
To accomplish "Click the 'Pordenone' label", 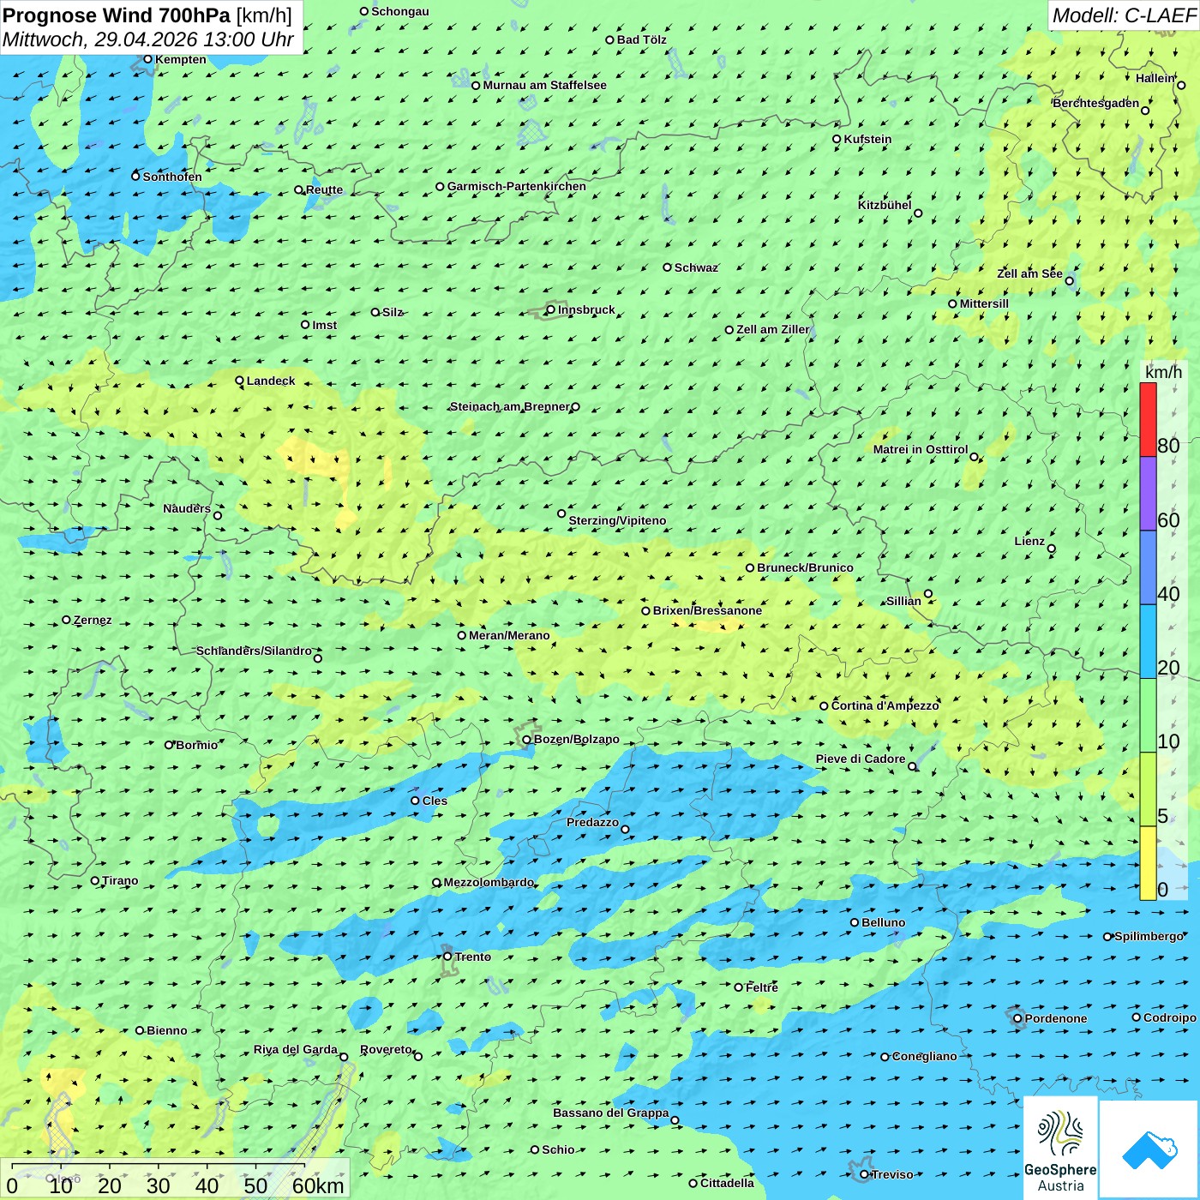I will click(1056, 1018).
